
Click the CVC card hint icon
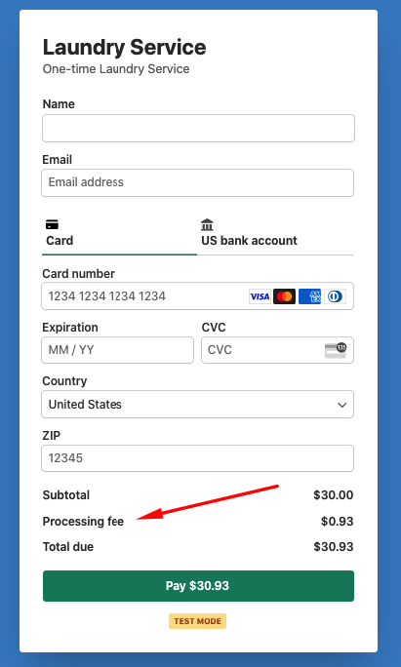pyautogui.click(x=336, y=350)
